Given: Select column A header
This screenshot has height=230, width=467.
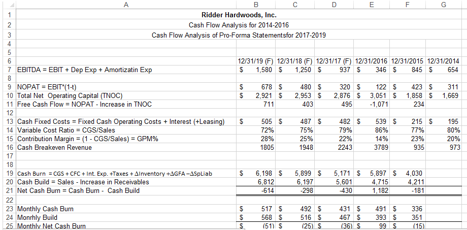Looking at the screenshot, I should [126, 5].
